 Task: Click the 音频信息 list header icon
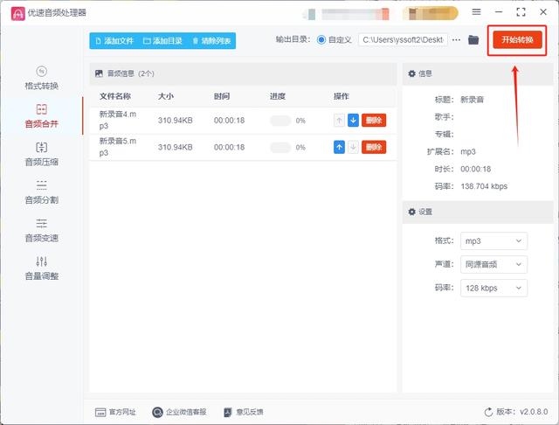click(x=99, y=73)
